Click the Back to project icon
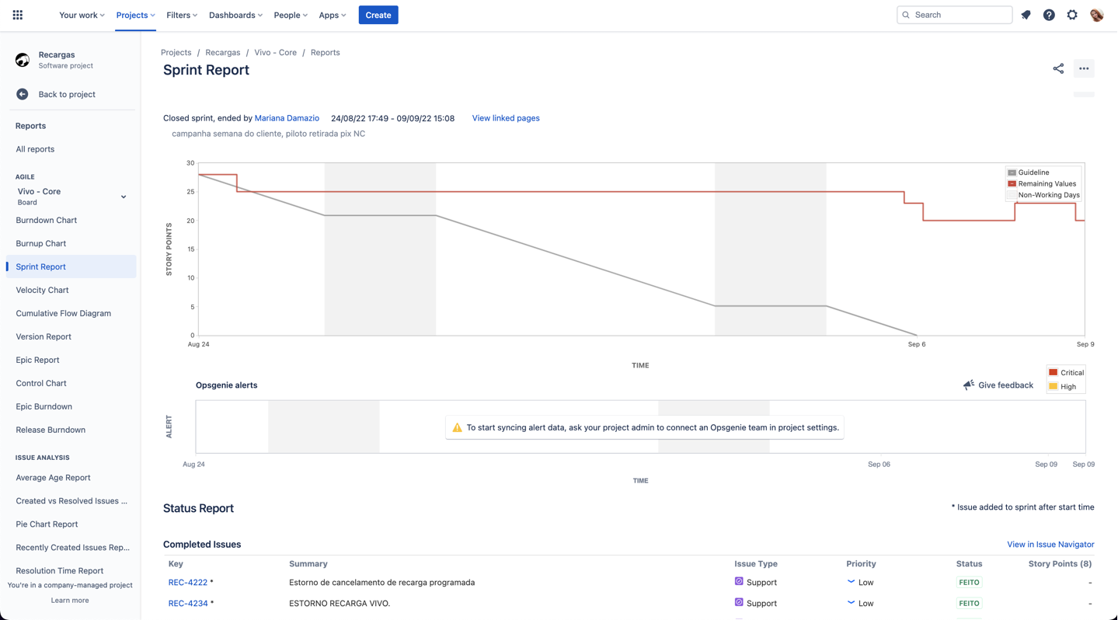This screenshot has height=620, width=1118. click(x=22, y=94)
